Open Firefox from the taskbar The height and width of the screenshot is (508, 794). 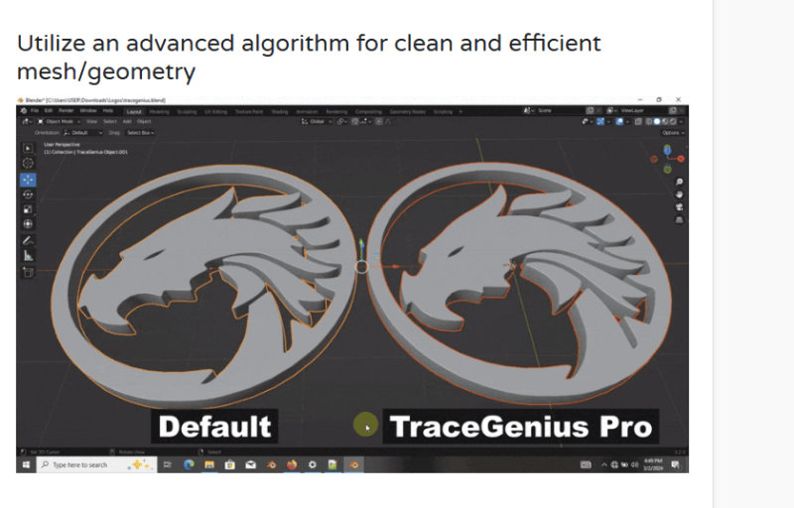click(292, 464)
